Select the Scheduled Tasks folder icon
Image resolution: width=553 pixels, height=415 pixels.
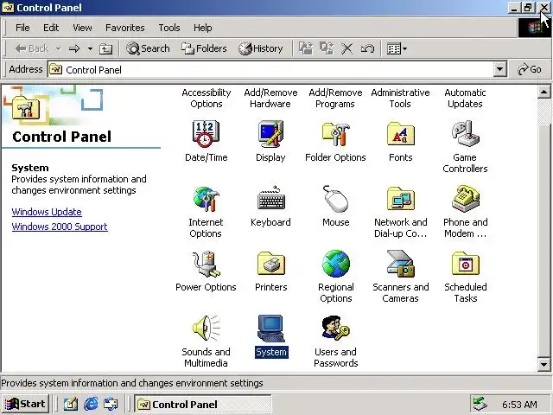pos(465,264)
